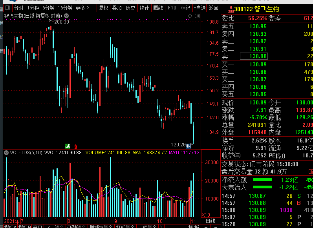Click the diamond icon above the K-line chart

(190, 16)
